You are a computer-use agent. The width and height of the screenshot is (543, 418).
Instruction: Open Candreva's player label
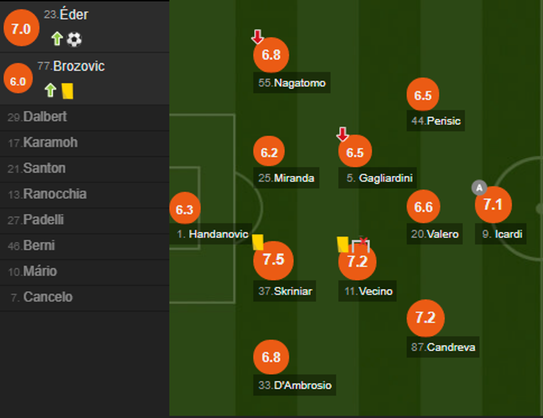click(445, 348)
